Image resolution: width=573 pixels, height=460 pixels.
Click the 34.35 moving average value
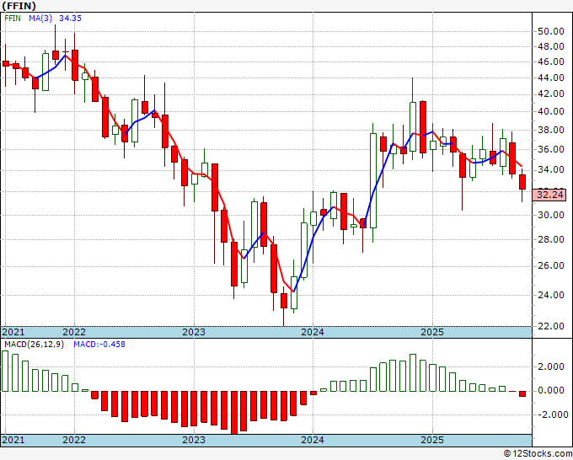tap(70, 19)
